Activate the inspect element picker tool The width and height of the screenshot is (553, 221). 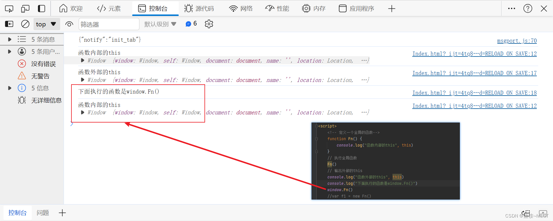click(9, 9)
